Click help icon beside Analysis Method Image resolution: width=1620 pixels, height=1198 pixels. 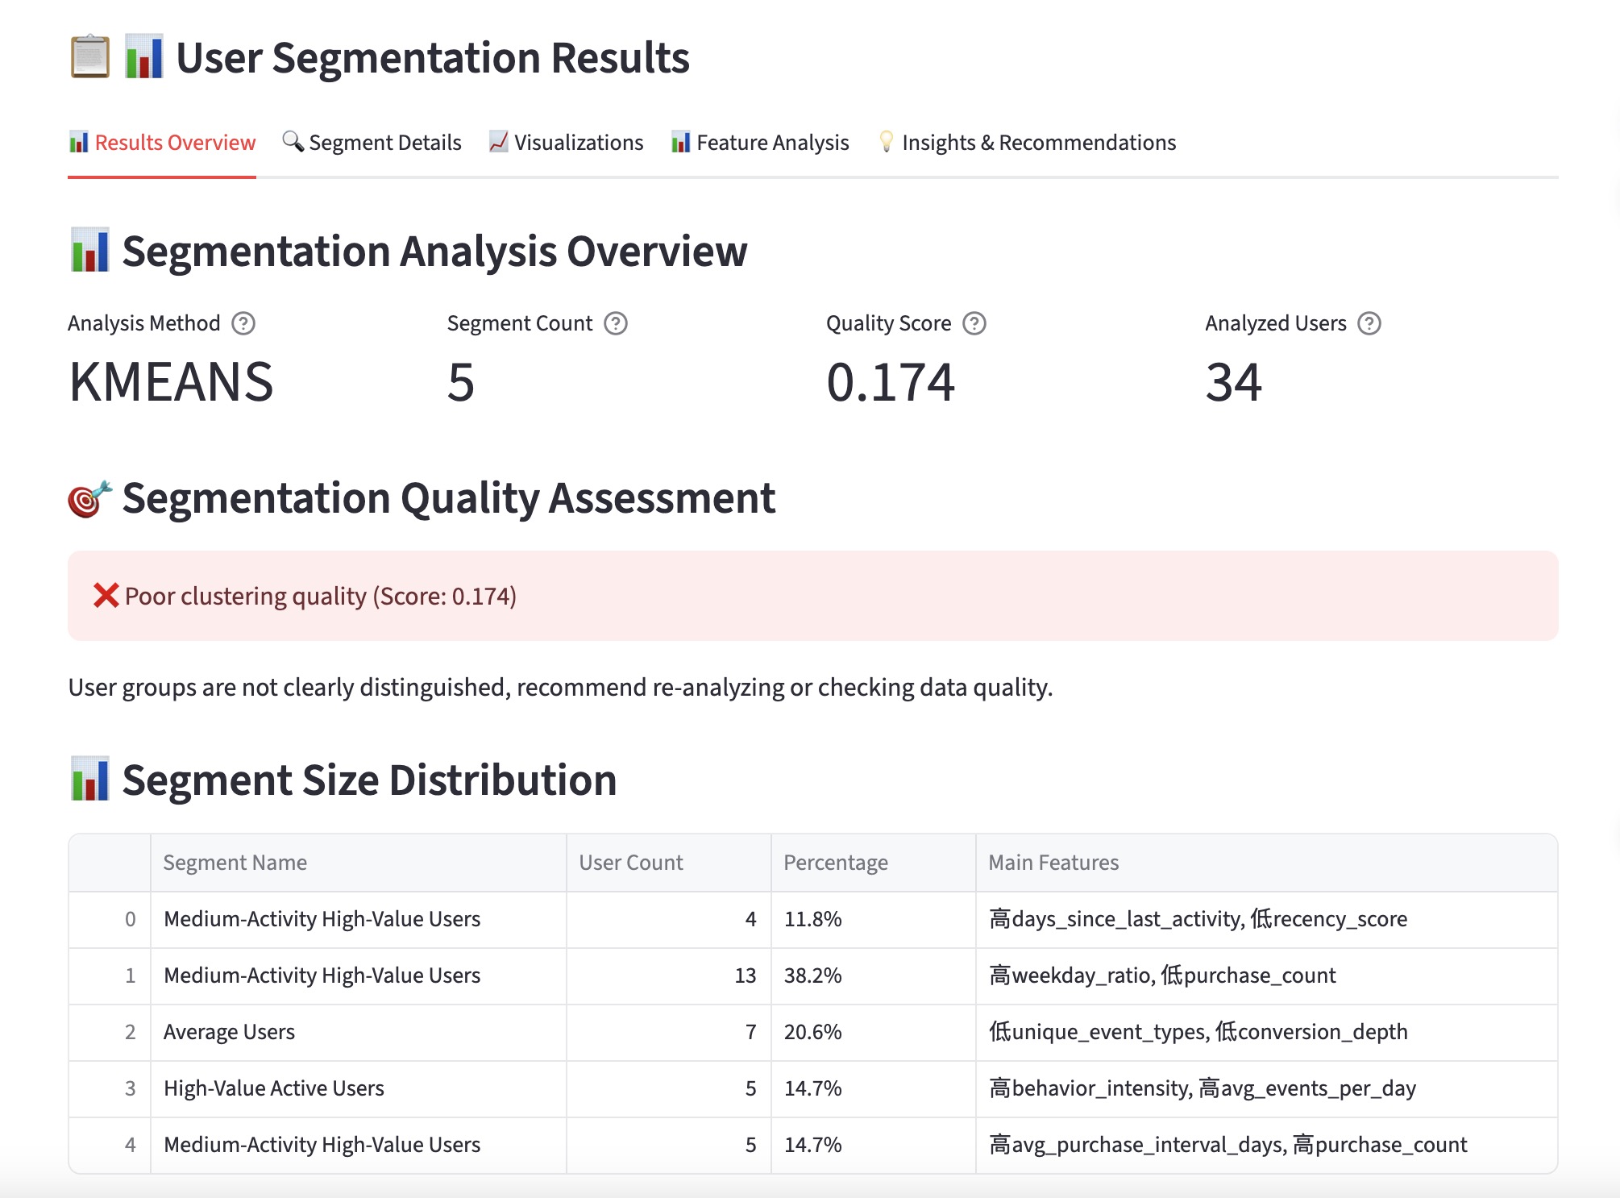(243, 323)
